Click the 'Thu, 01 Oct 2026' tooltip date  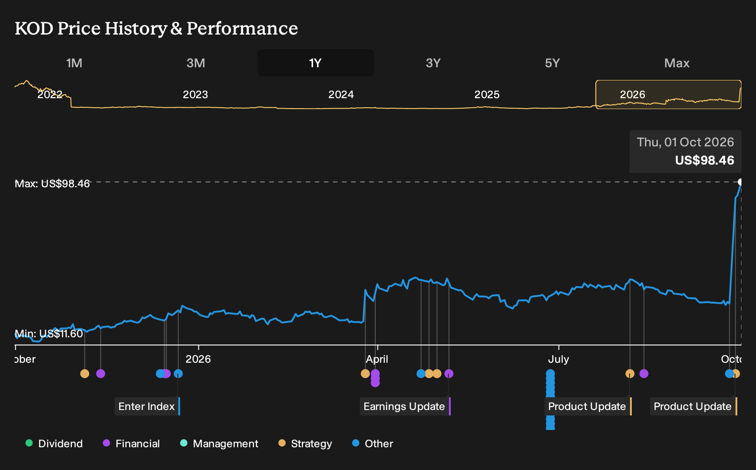point(685,142)
